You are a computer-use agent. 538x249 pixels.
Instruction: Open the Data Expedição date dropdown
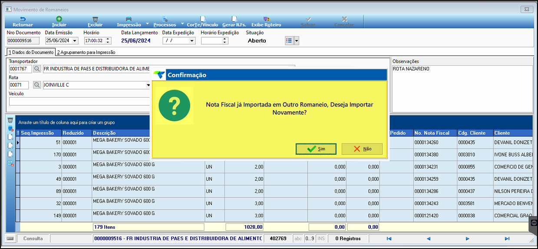click(192, 41)
